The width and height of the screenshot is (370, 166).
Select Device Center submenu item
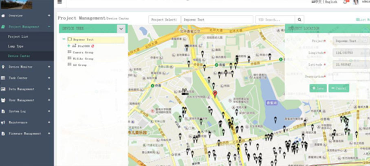coord(19,56)
